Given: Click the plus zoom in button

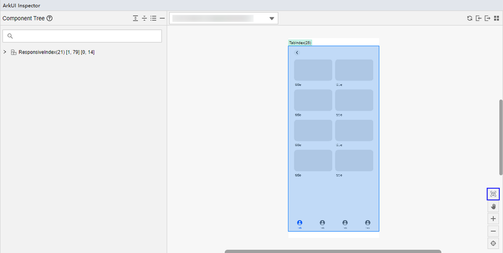Looking at the screenshot, I should (x=493, y=219).
